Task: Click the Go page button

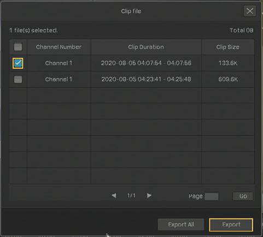Action: pyautogui.click(x=243, y=196)
